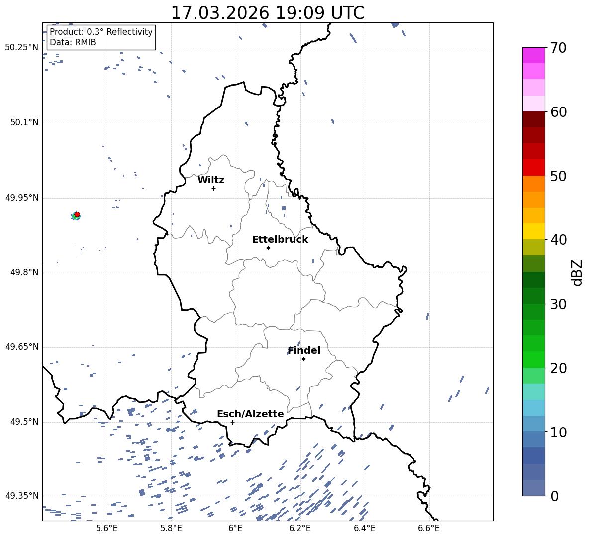Click the 6.6°E longitude label

429,528
